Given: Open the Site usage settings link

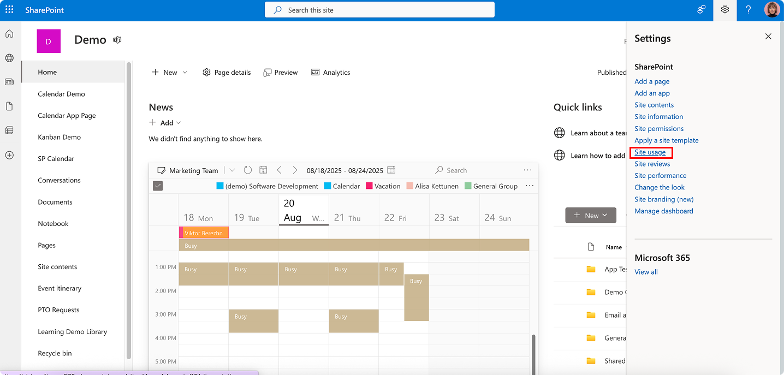Looking at the screenshot, I should pyautogui.click(x=649, y=152).
